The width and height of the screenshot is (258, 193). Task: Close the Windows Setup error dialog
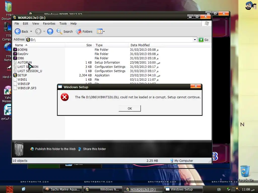click(196, 86)
